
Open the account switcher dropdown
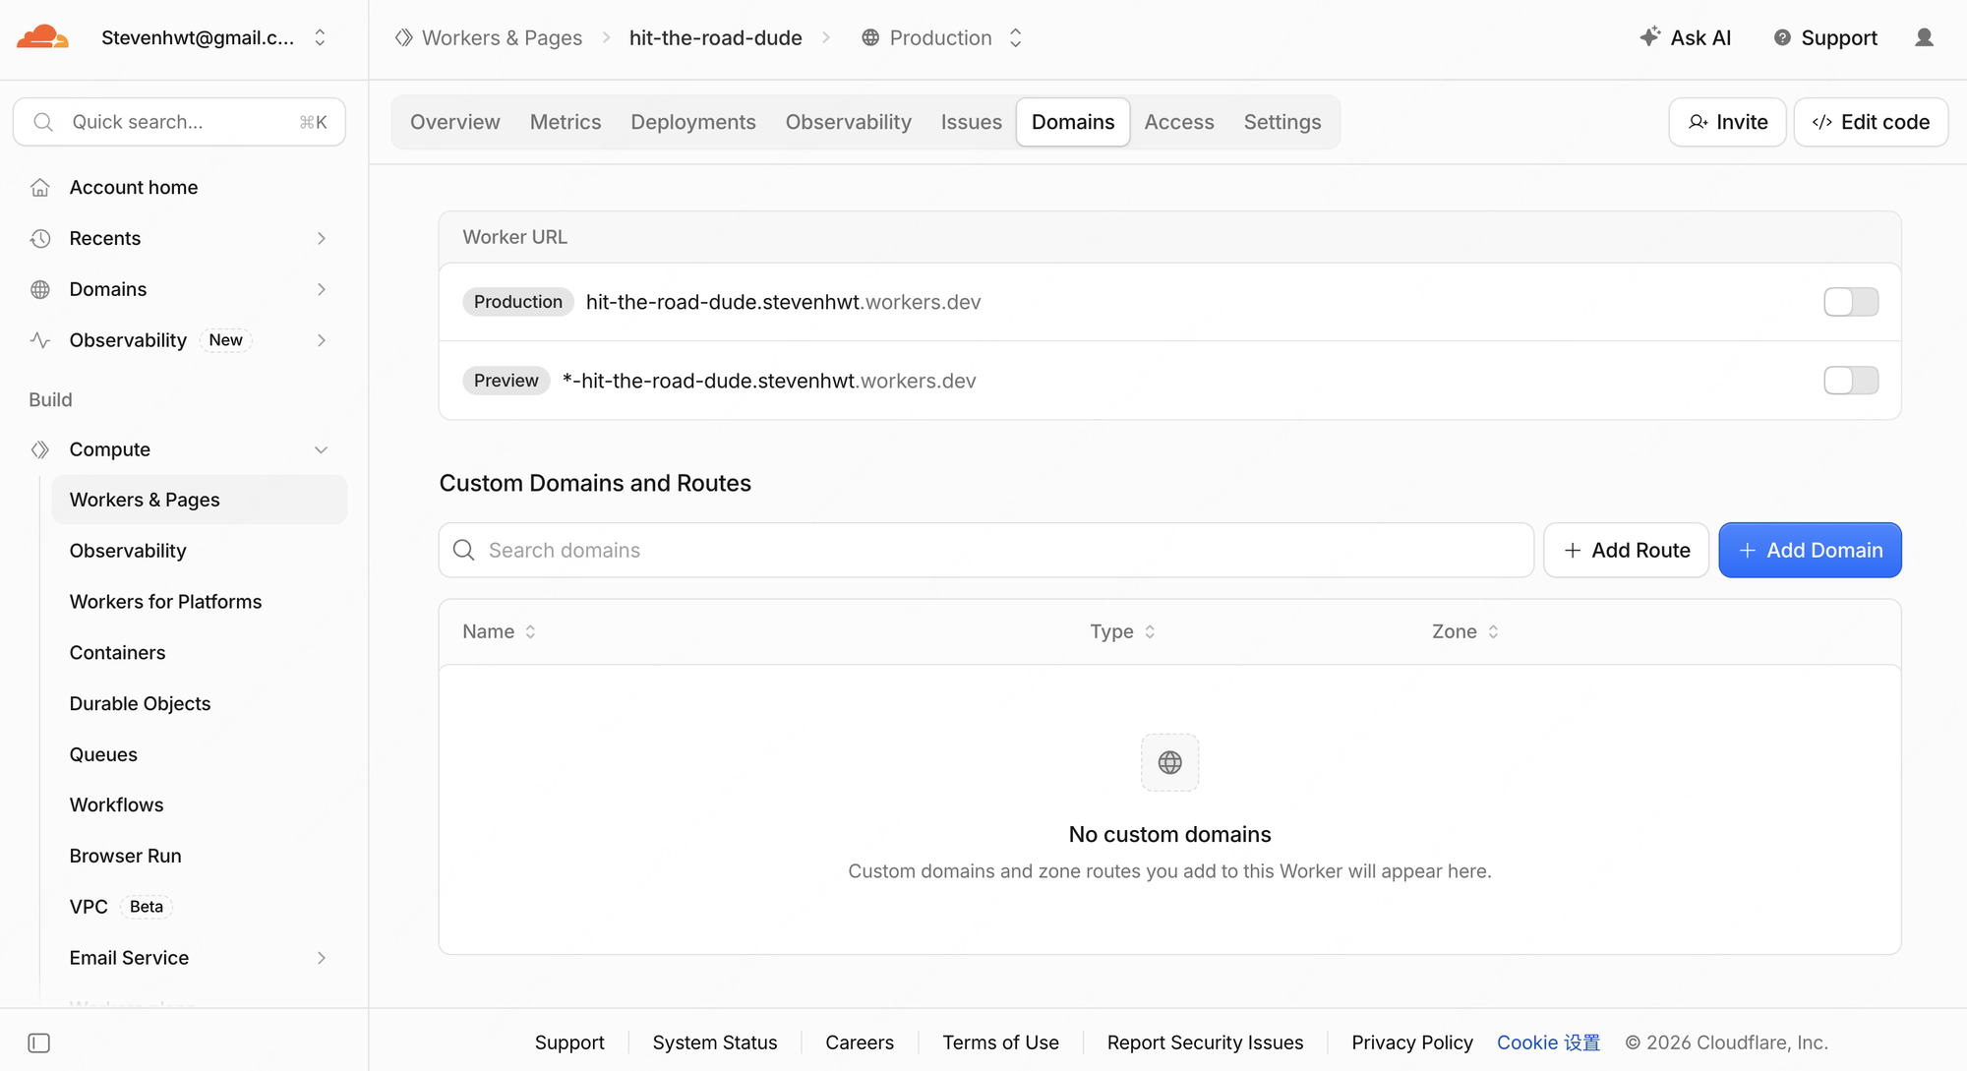(320, 37)
